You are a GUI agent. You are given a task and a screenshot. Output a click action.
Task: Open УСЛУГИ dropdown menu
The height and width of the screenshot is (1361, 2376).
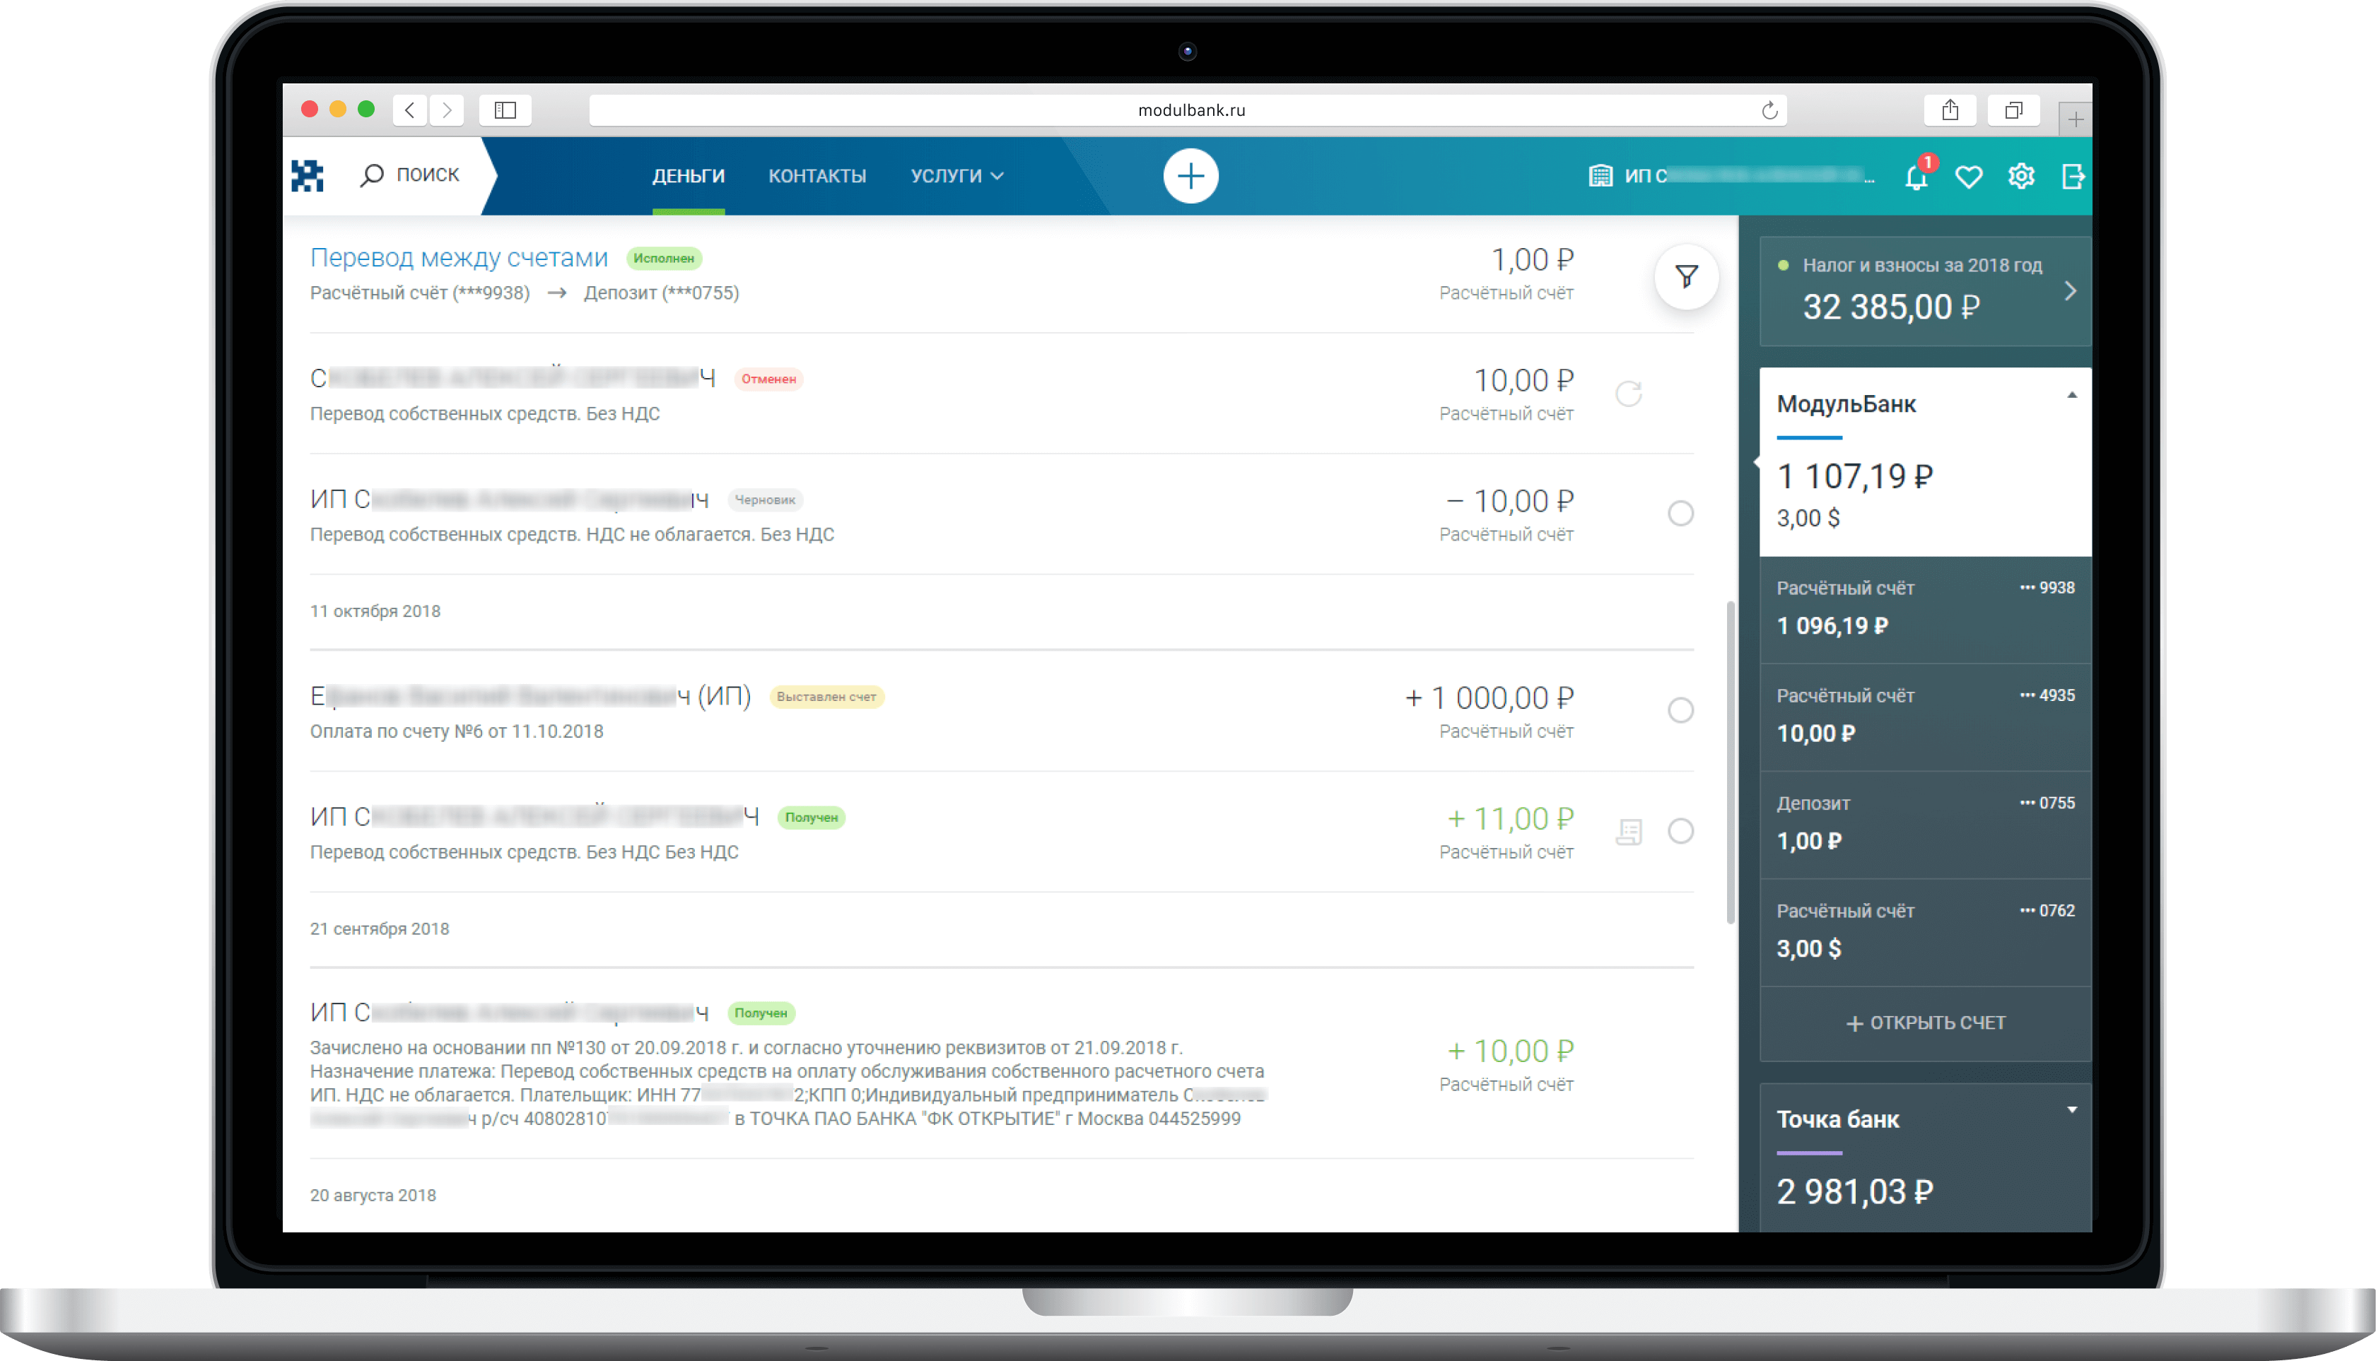coord(954,175)
